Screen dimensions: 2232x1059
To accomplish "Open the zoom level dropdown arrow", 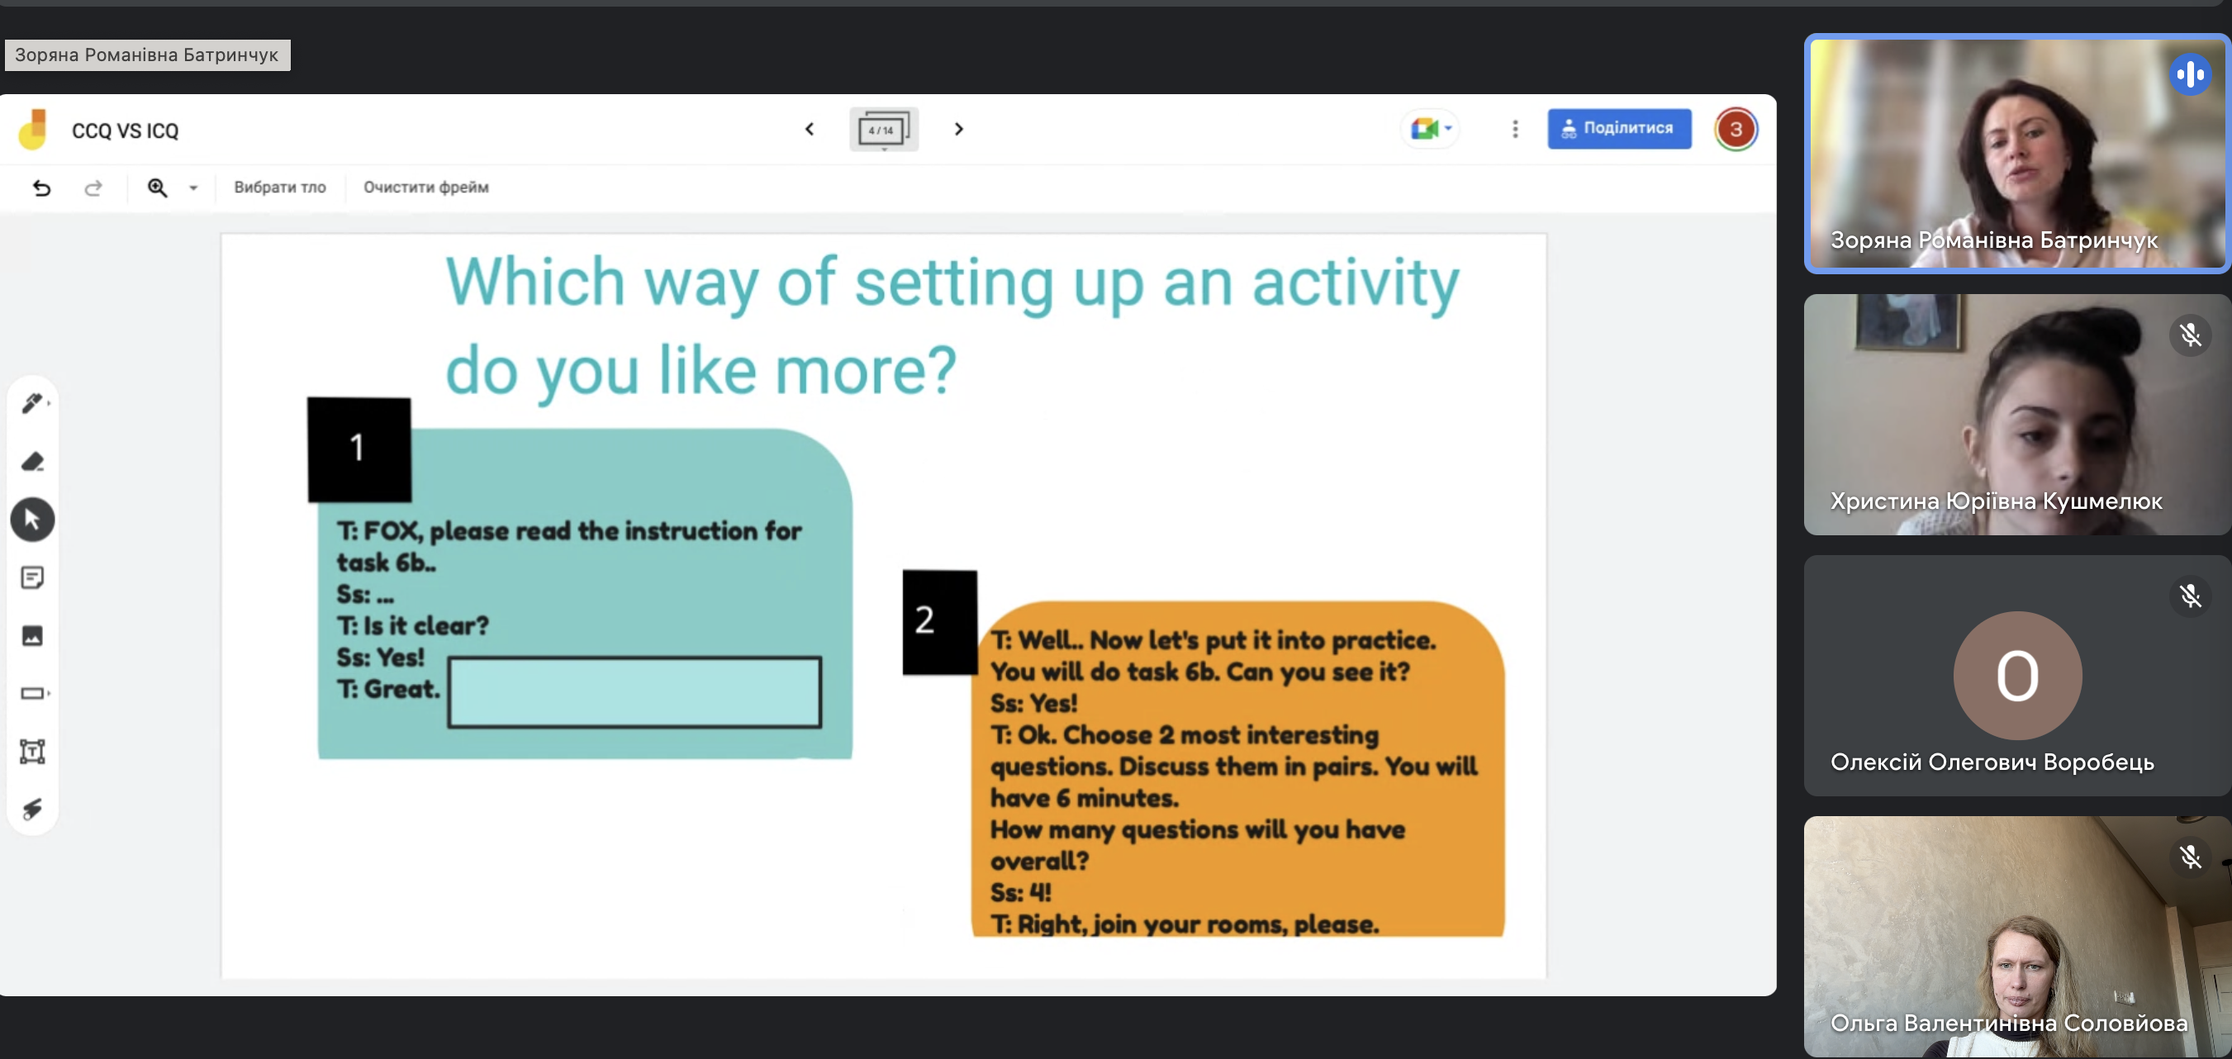I will click(193, 188).
